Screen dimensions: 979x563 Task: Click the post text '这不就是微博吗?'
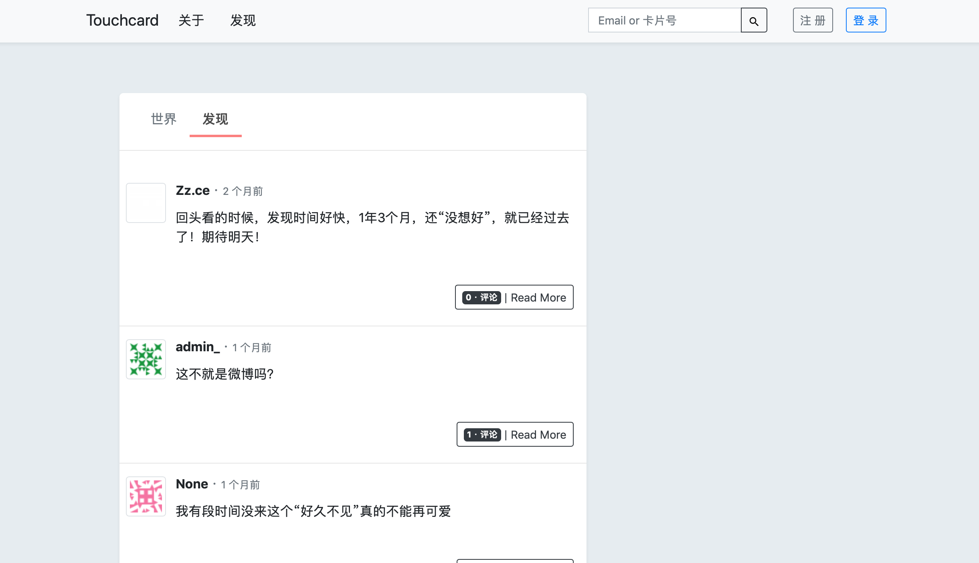click(x=225, y=374)
